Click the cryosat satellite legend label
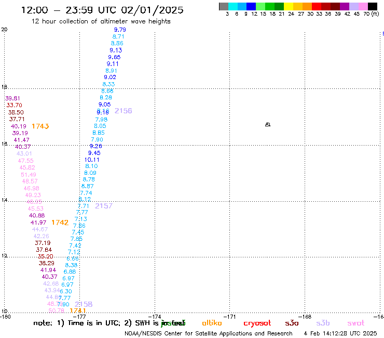This screenshot has height=338, width=384. (257, 323)
